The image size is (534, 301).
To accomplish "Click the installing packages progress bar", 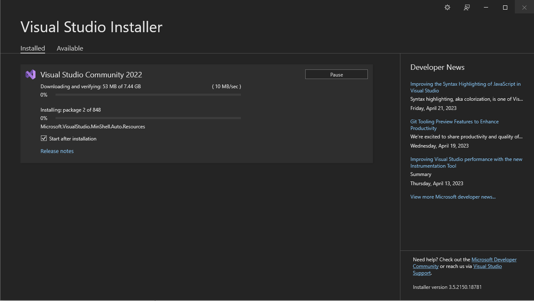I will 148,118.
